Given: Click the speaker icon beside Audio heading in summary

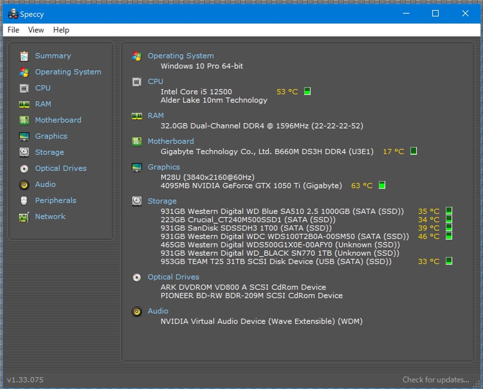Looking at the screenshot, I should [137, 311].
